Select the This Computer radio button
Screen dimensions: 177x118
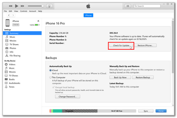50,77
